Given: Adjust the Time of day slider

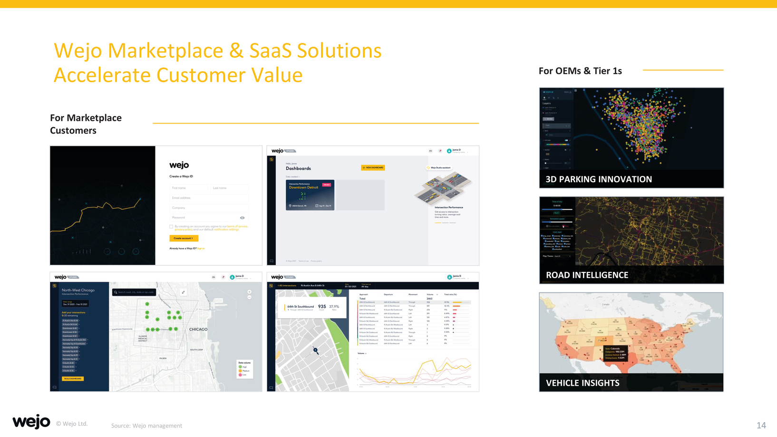Looking at the screenshot, I should [557, 209].
